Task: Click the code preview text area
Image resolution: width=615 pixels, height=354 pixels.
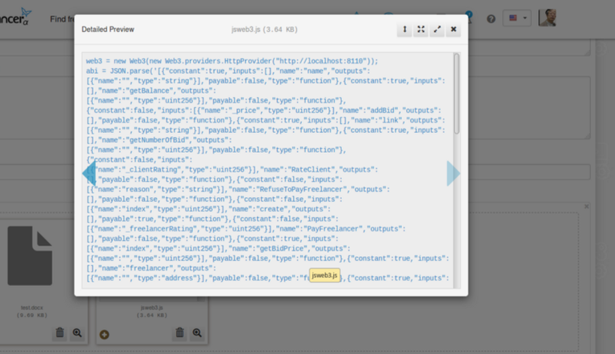Action: click(268, 171)
